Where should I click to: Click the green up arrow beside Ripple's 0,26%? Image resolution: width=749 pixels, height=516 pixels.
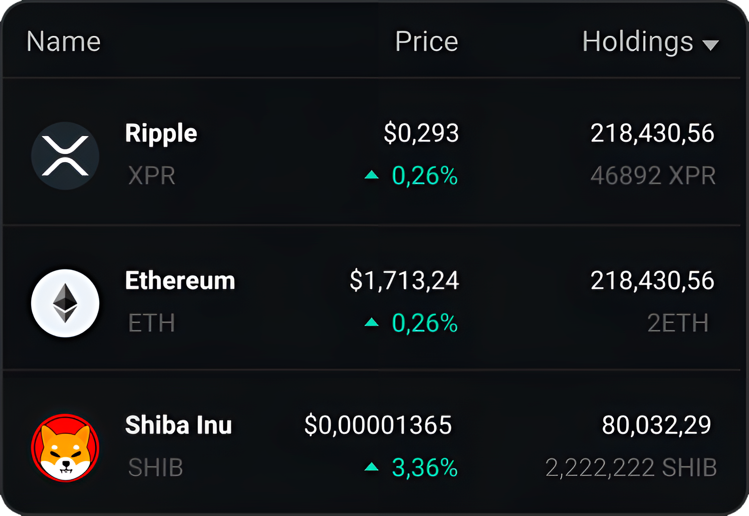[x=372, y=175]
